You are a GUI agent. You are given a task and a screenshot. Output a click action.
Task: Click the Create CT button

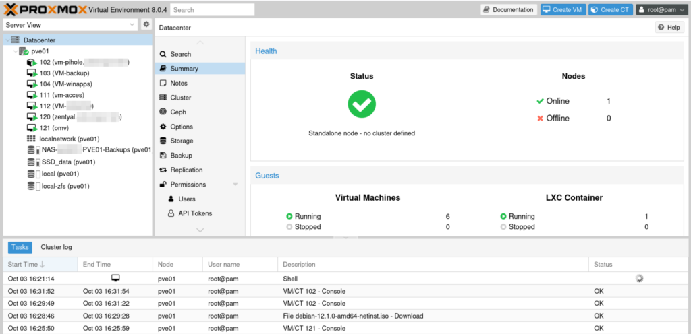[x=611, y=10]
